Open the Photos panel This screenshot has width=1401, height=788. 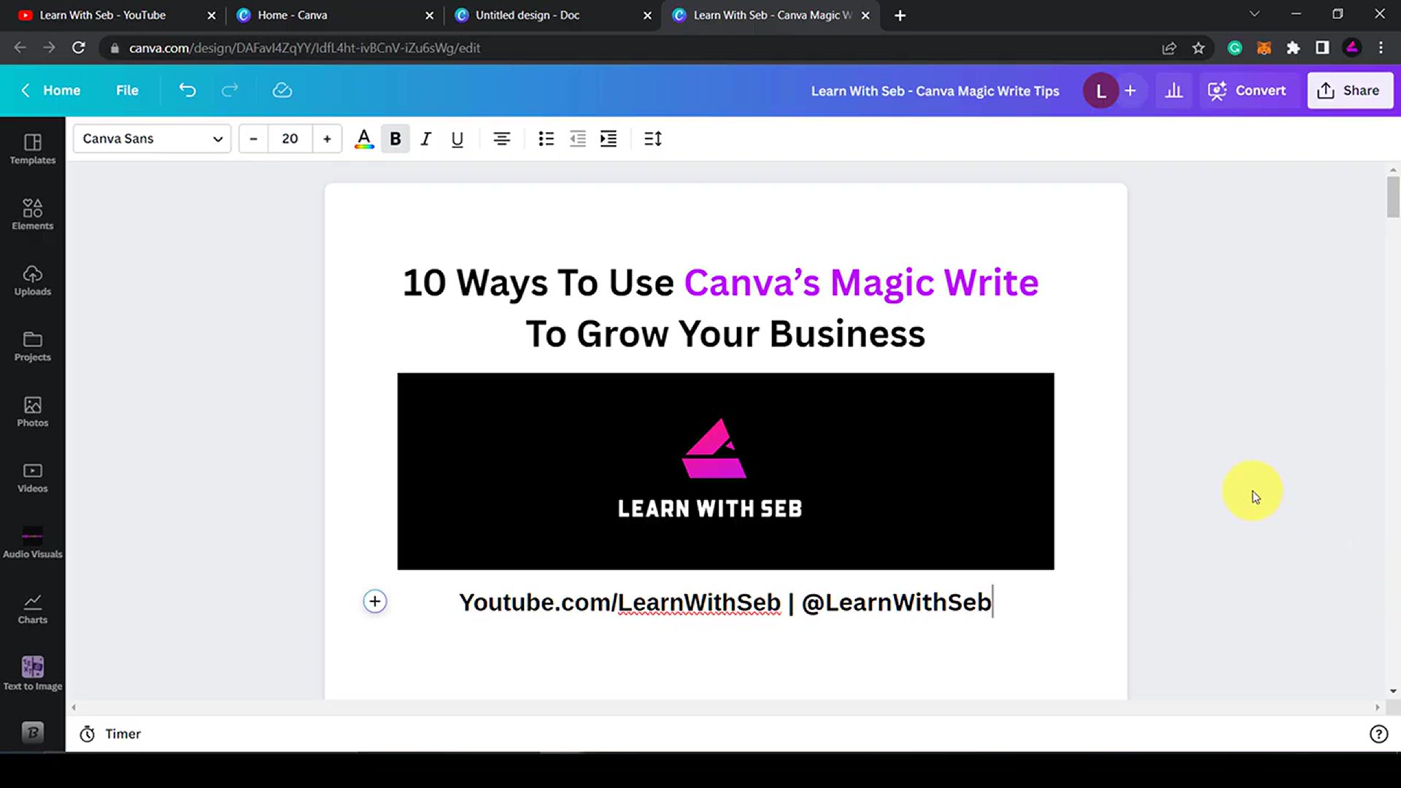[32, 412]
